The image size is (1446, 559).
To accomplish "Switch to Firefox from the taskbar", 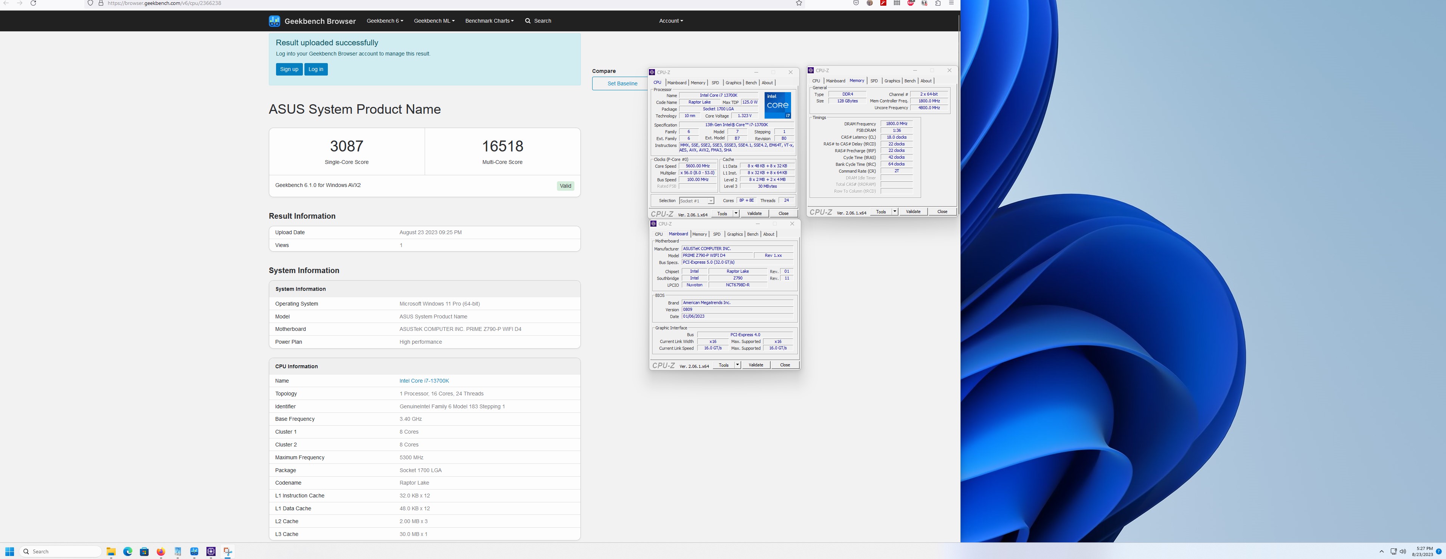I will (x=161, y=552).
